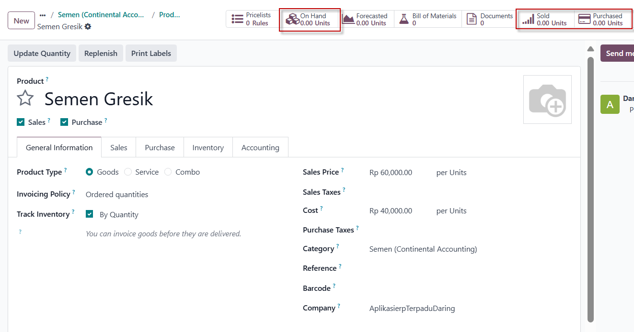Screen dimensions: 634x332
Task: Show help tooltip for Track Inventory
Action: 73,212
